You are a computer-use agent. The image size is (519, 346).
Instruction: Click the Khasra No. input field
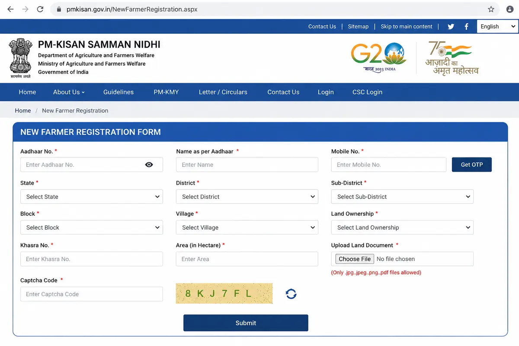pyautogui.click(x=92, y=259)
